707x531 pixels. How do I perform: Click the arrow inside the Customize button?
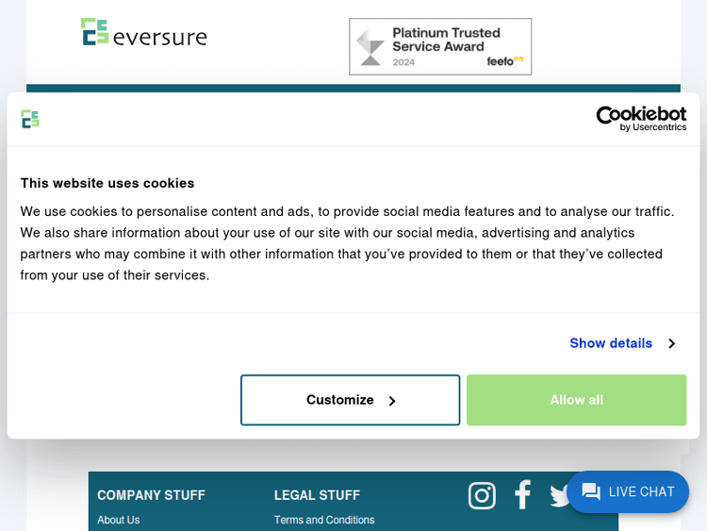coord(392,401)
